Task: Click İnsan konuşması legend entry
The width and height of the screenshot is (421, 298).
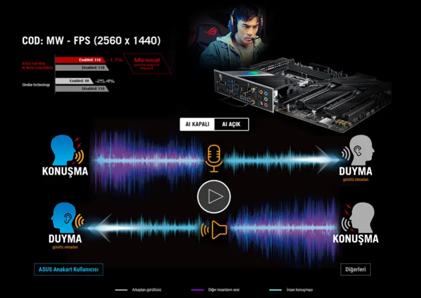Action: (291, 290)
